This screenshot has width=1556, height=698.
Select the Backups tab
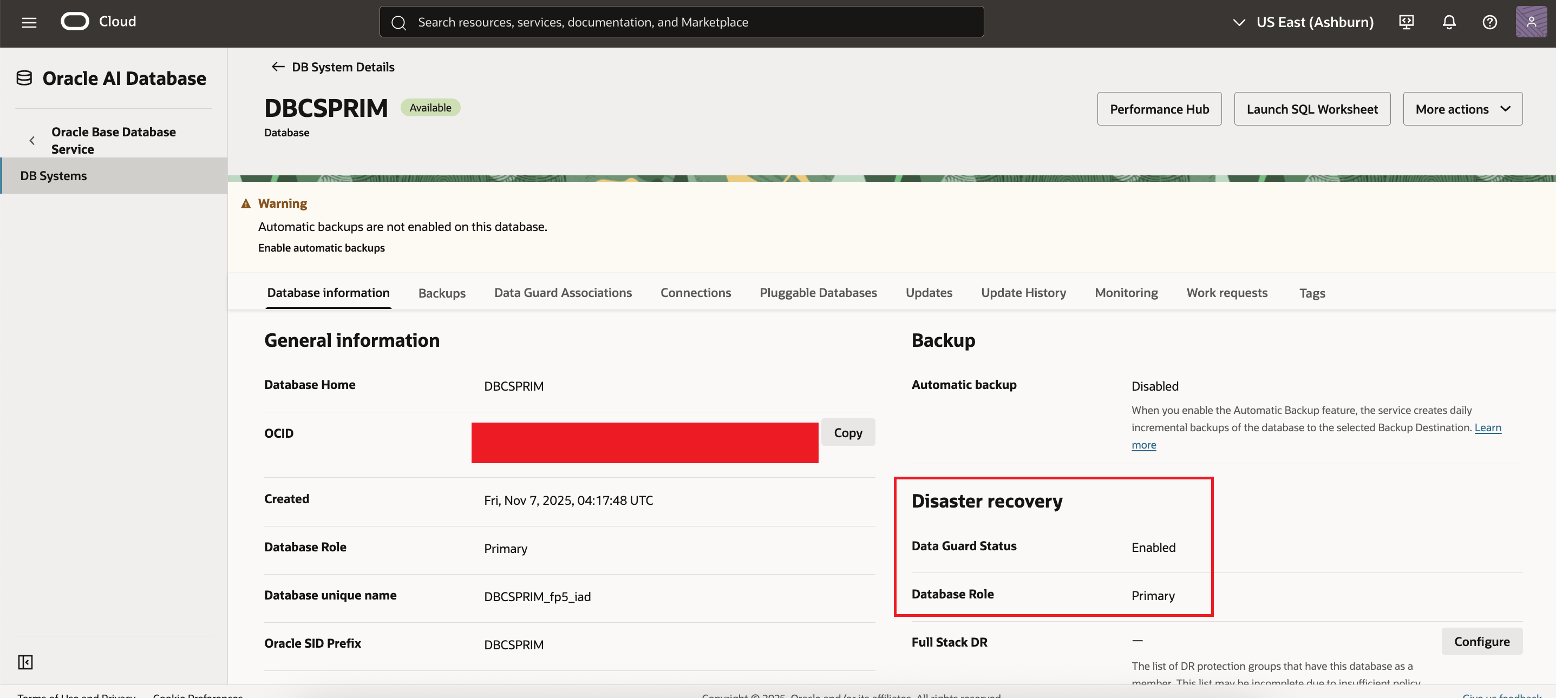442,293
